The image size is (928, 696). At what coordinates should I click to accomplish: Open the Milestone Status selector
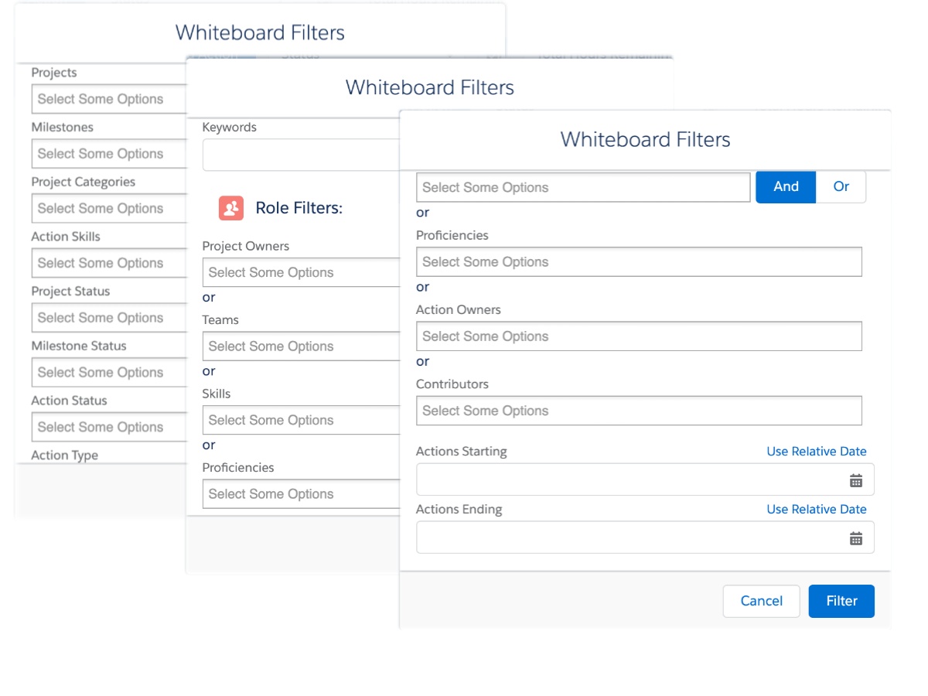tap(108, 372)
